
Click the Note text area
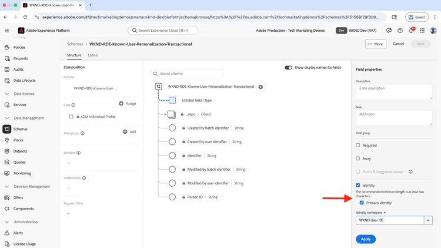394,117
